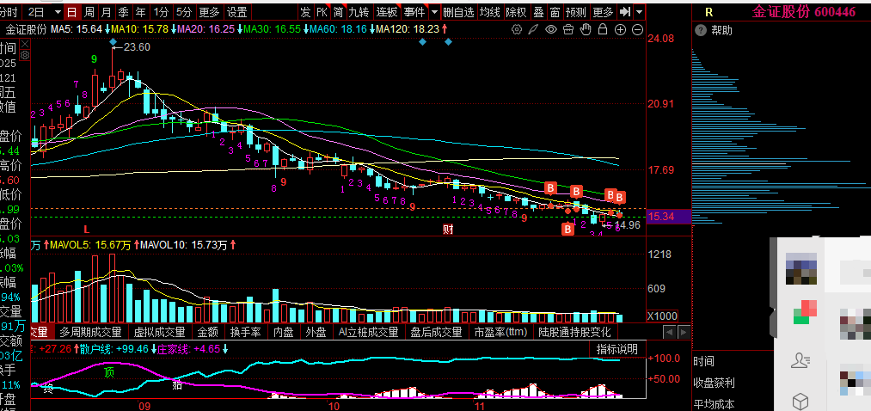Switch to 分时 intraday view
The width and height of the screenshot is (871, 411).
[x=9, y=12]
